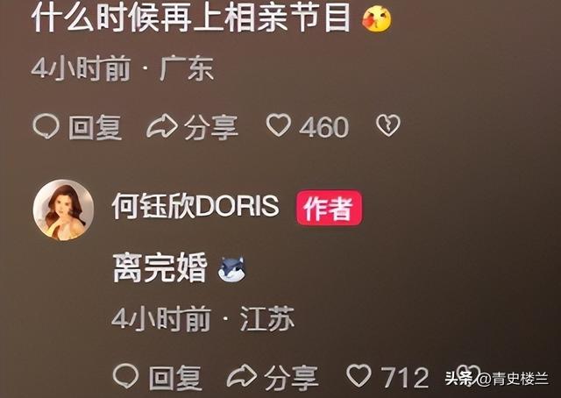
Task: Click the share arrow icon under the author's reply
Action: (x=242, y=377)
